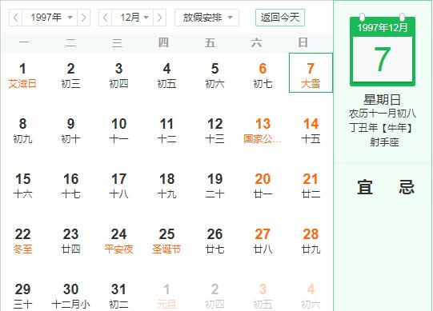Select December 26 廿七
The image size is (433, 311).
point(214,241)
